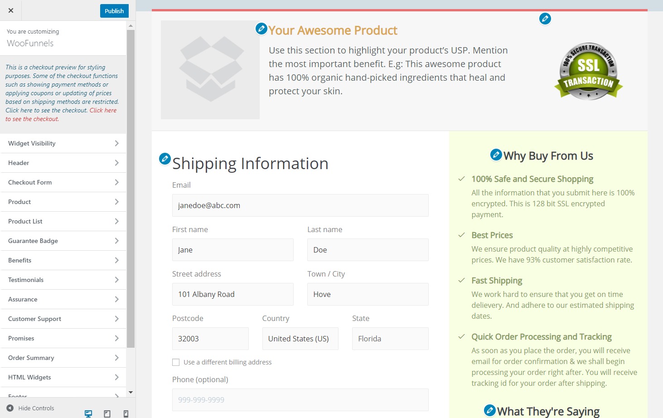
Task: Click the edit pencil beside What They're Saying
Action: (x=489, y=410)
